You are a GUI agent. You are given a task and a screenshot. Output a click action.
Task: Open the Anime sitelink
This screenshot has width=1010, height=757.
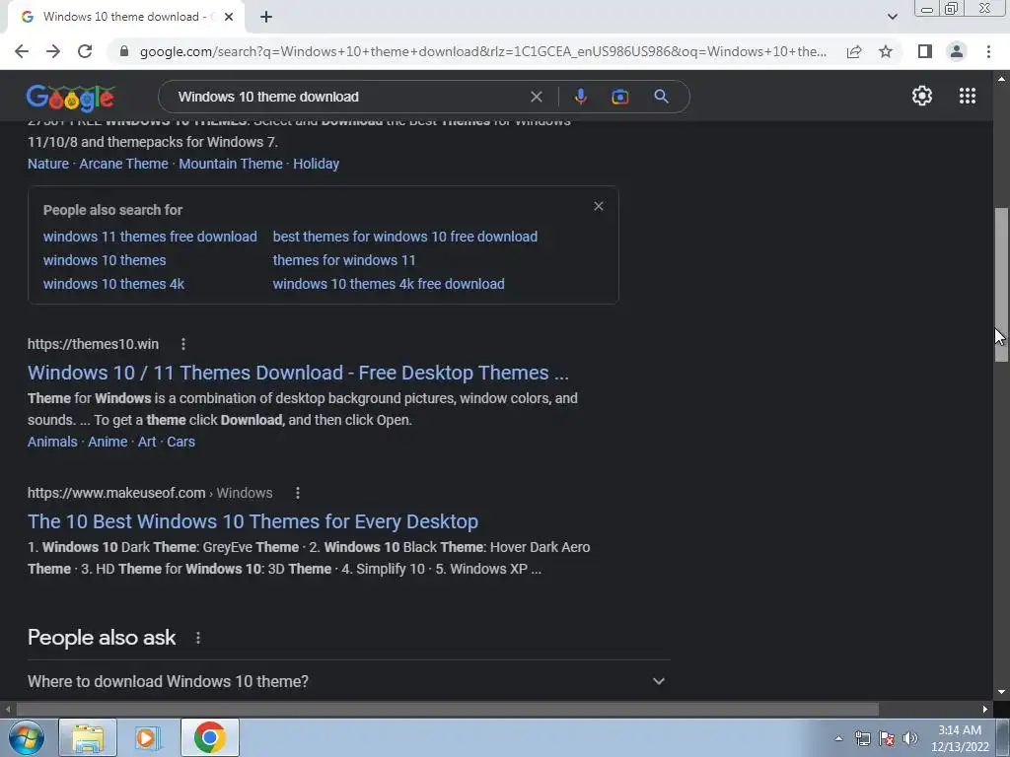(108, 442)
